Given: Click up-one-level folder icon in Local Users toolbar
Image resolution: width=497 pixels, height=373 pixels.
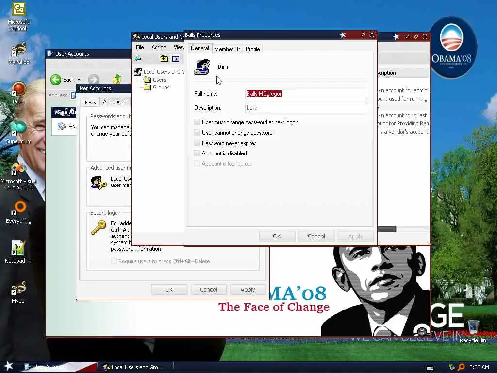Looking at the screenshot, I should 164,59.
